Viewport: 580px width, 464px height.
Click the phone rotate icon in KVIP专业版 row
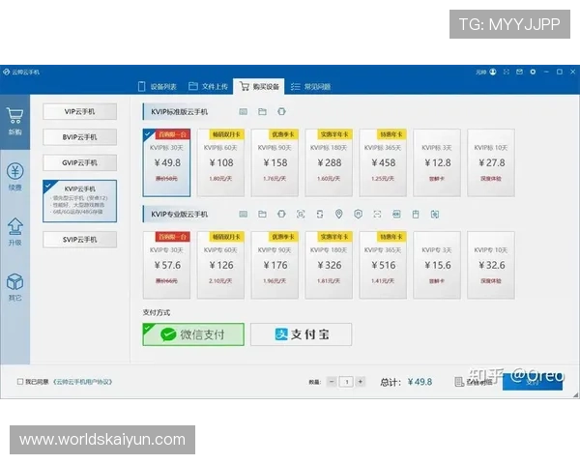coord(320,214)
